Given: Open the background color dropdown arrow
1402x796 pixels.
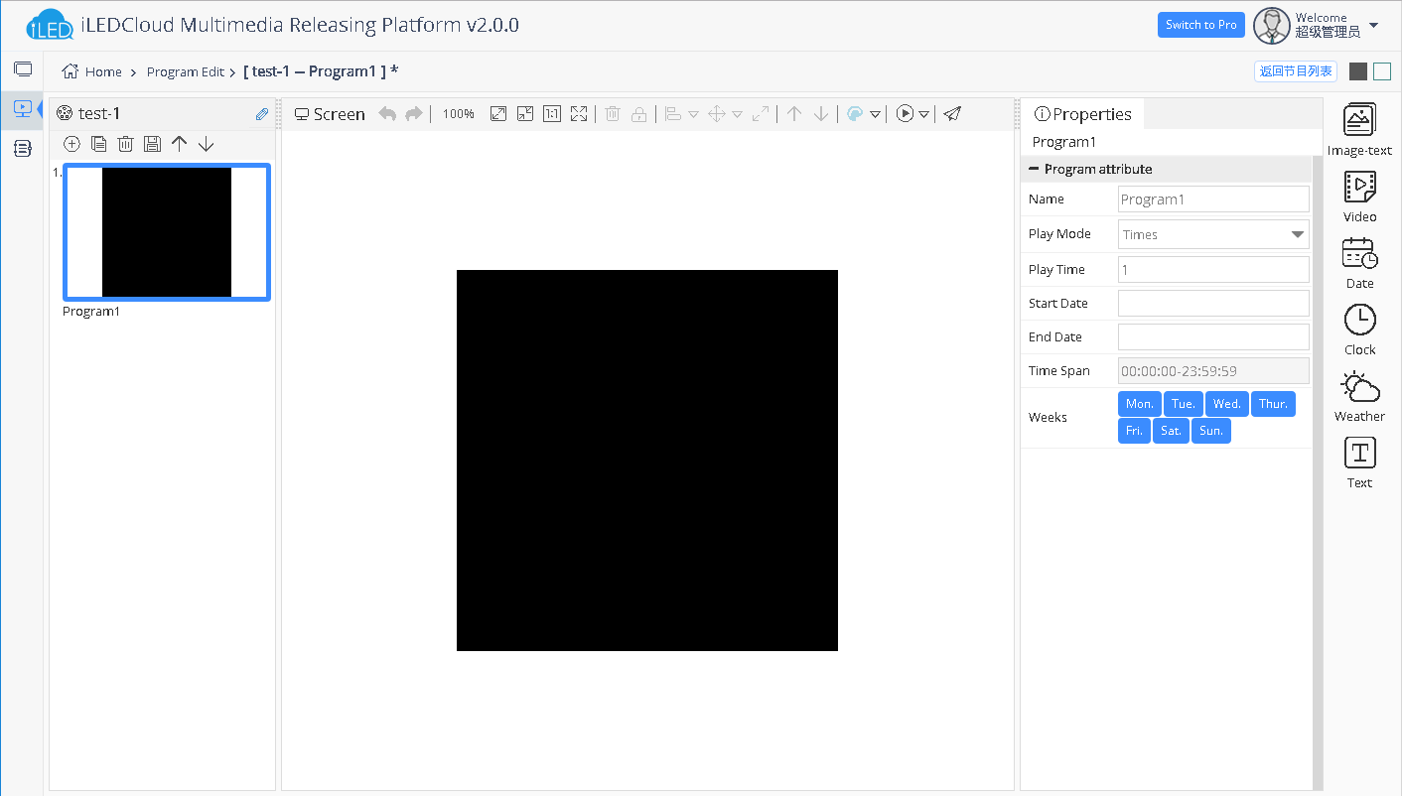Looking at the screenshot, I should pyautogui.click(x=875, y=115).
